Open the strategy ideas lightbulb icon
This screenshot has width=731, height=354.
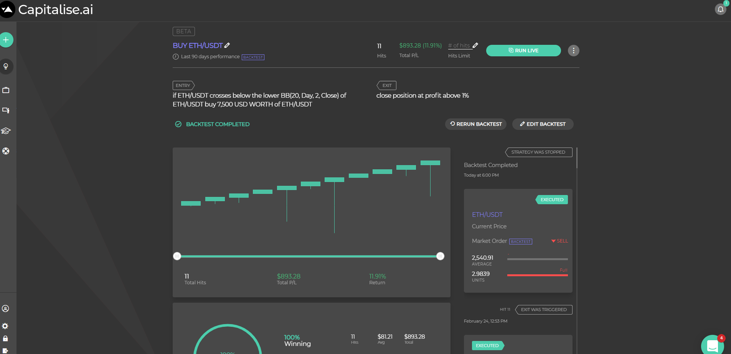tap(6, 66)
